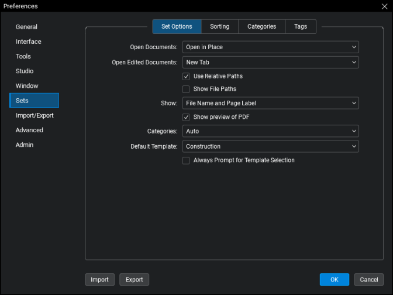Expand the Show dropdown list
Image resolution: width=393 pixels, height=295 pixels.
point(270,103)
